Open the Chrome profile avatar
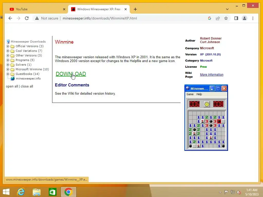263x197 pixels. (245, 18)
